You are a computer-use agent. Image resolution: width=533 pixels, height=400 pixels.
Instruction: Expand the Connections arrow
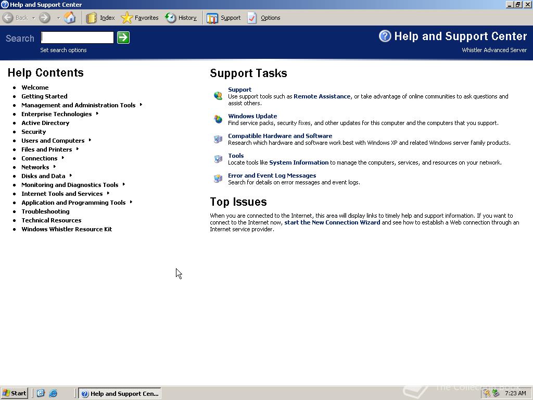(x=63, y=158)
